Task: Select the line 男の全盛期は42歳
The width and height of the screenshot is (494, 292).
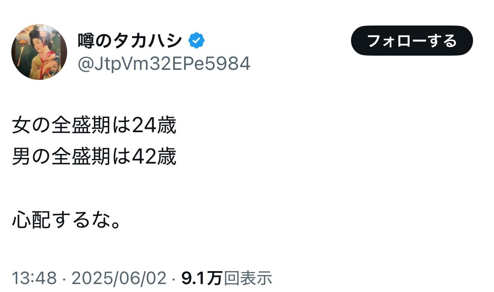Action: click(x=94, y=156)
